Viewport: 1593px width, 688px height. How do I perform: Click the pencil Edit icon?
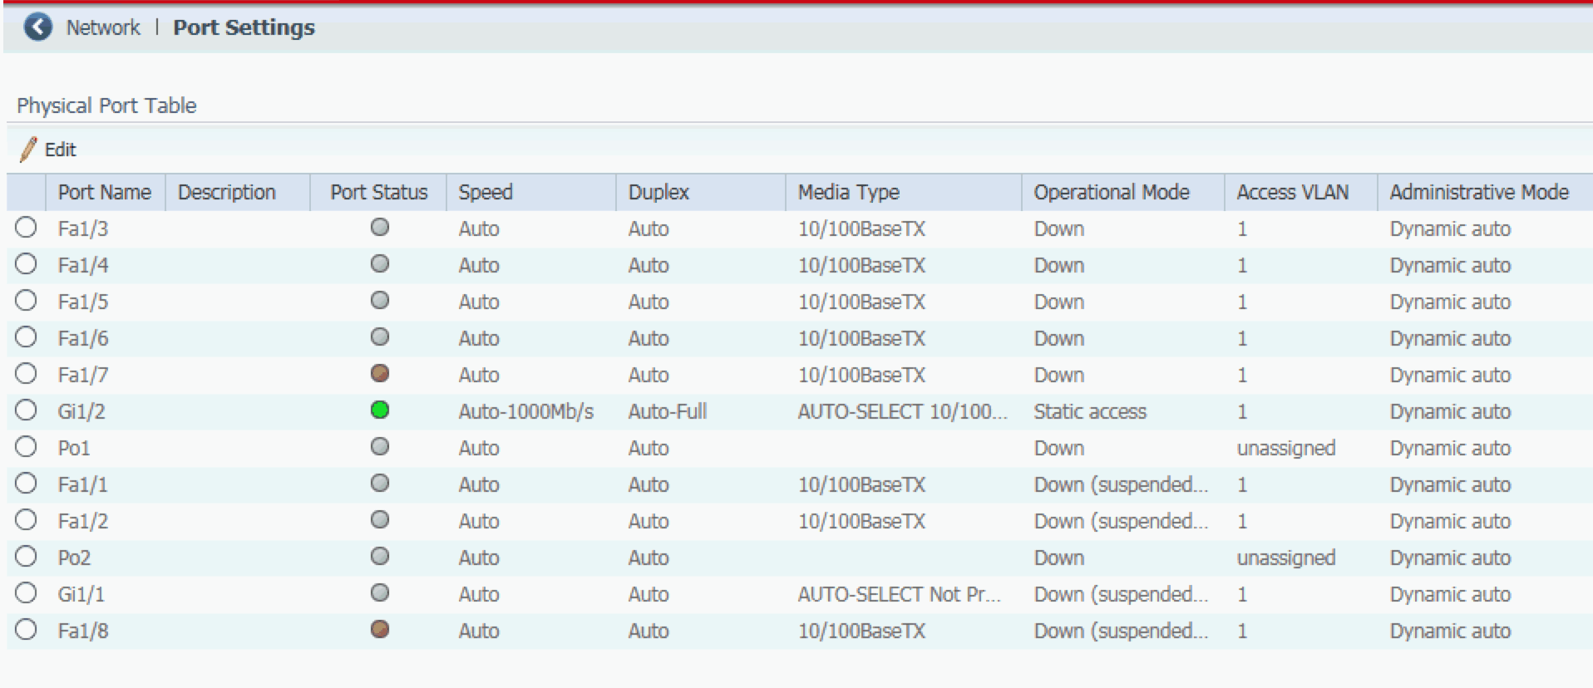coord(28,150)
